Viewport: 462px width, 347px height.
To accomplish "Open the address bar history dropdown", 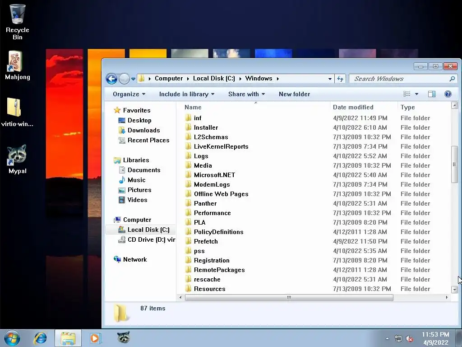I will (330, 79).
